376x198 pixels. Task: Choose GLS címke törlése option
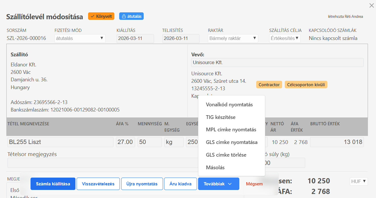coord(226,155)
